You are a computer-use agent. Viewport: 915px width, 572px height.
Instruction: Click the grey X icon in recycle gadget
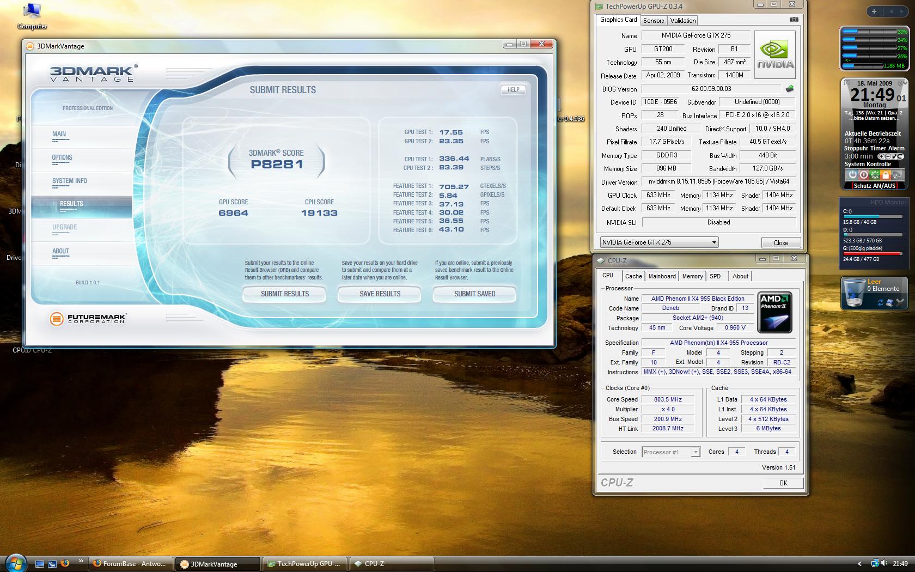click(899, 301)
